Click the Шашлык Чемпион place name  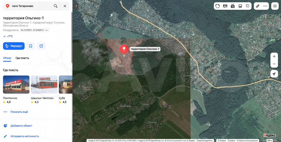click(42, 98)
